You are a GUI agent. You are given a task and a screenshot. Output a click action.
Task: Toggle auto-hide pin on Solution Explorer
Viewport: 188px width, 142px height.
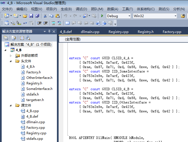[x=49, y=32]
